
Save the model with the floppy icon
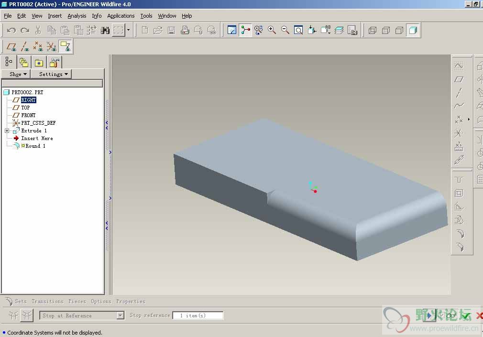tap(172, 30)
